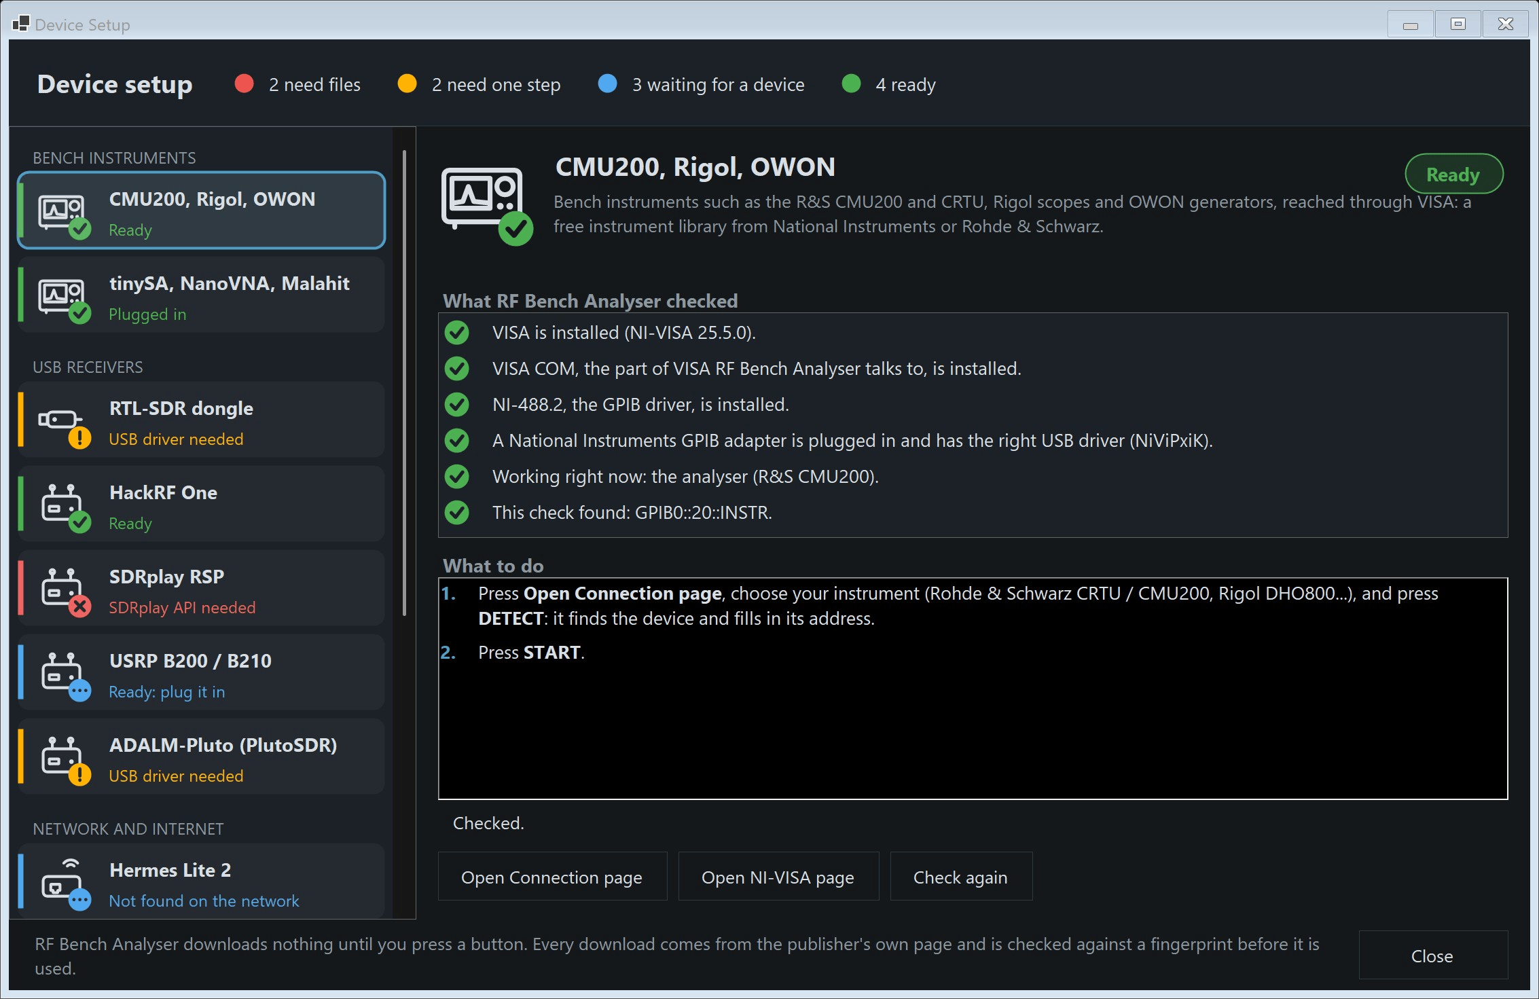1539x999 pixels.
Task: Click the SDRplay RSP icon with red cross
Action: pyautogui.click(x=65, y=592)
